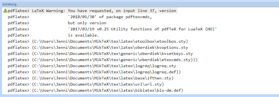This screenshot has width=279, height=97.
Task: Select the 'but only version' output line
Action: pos(57,23)
